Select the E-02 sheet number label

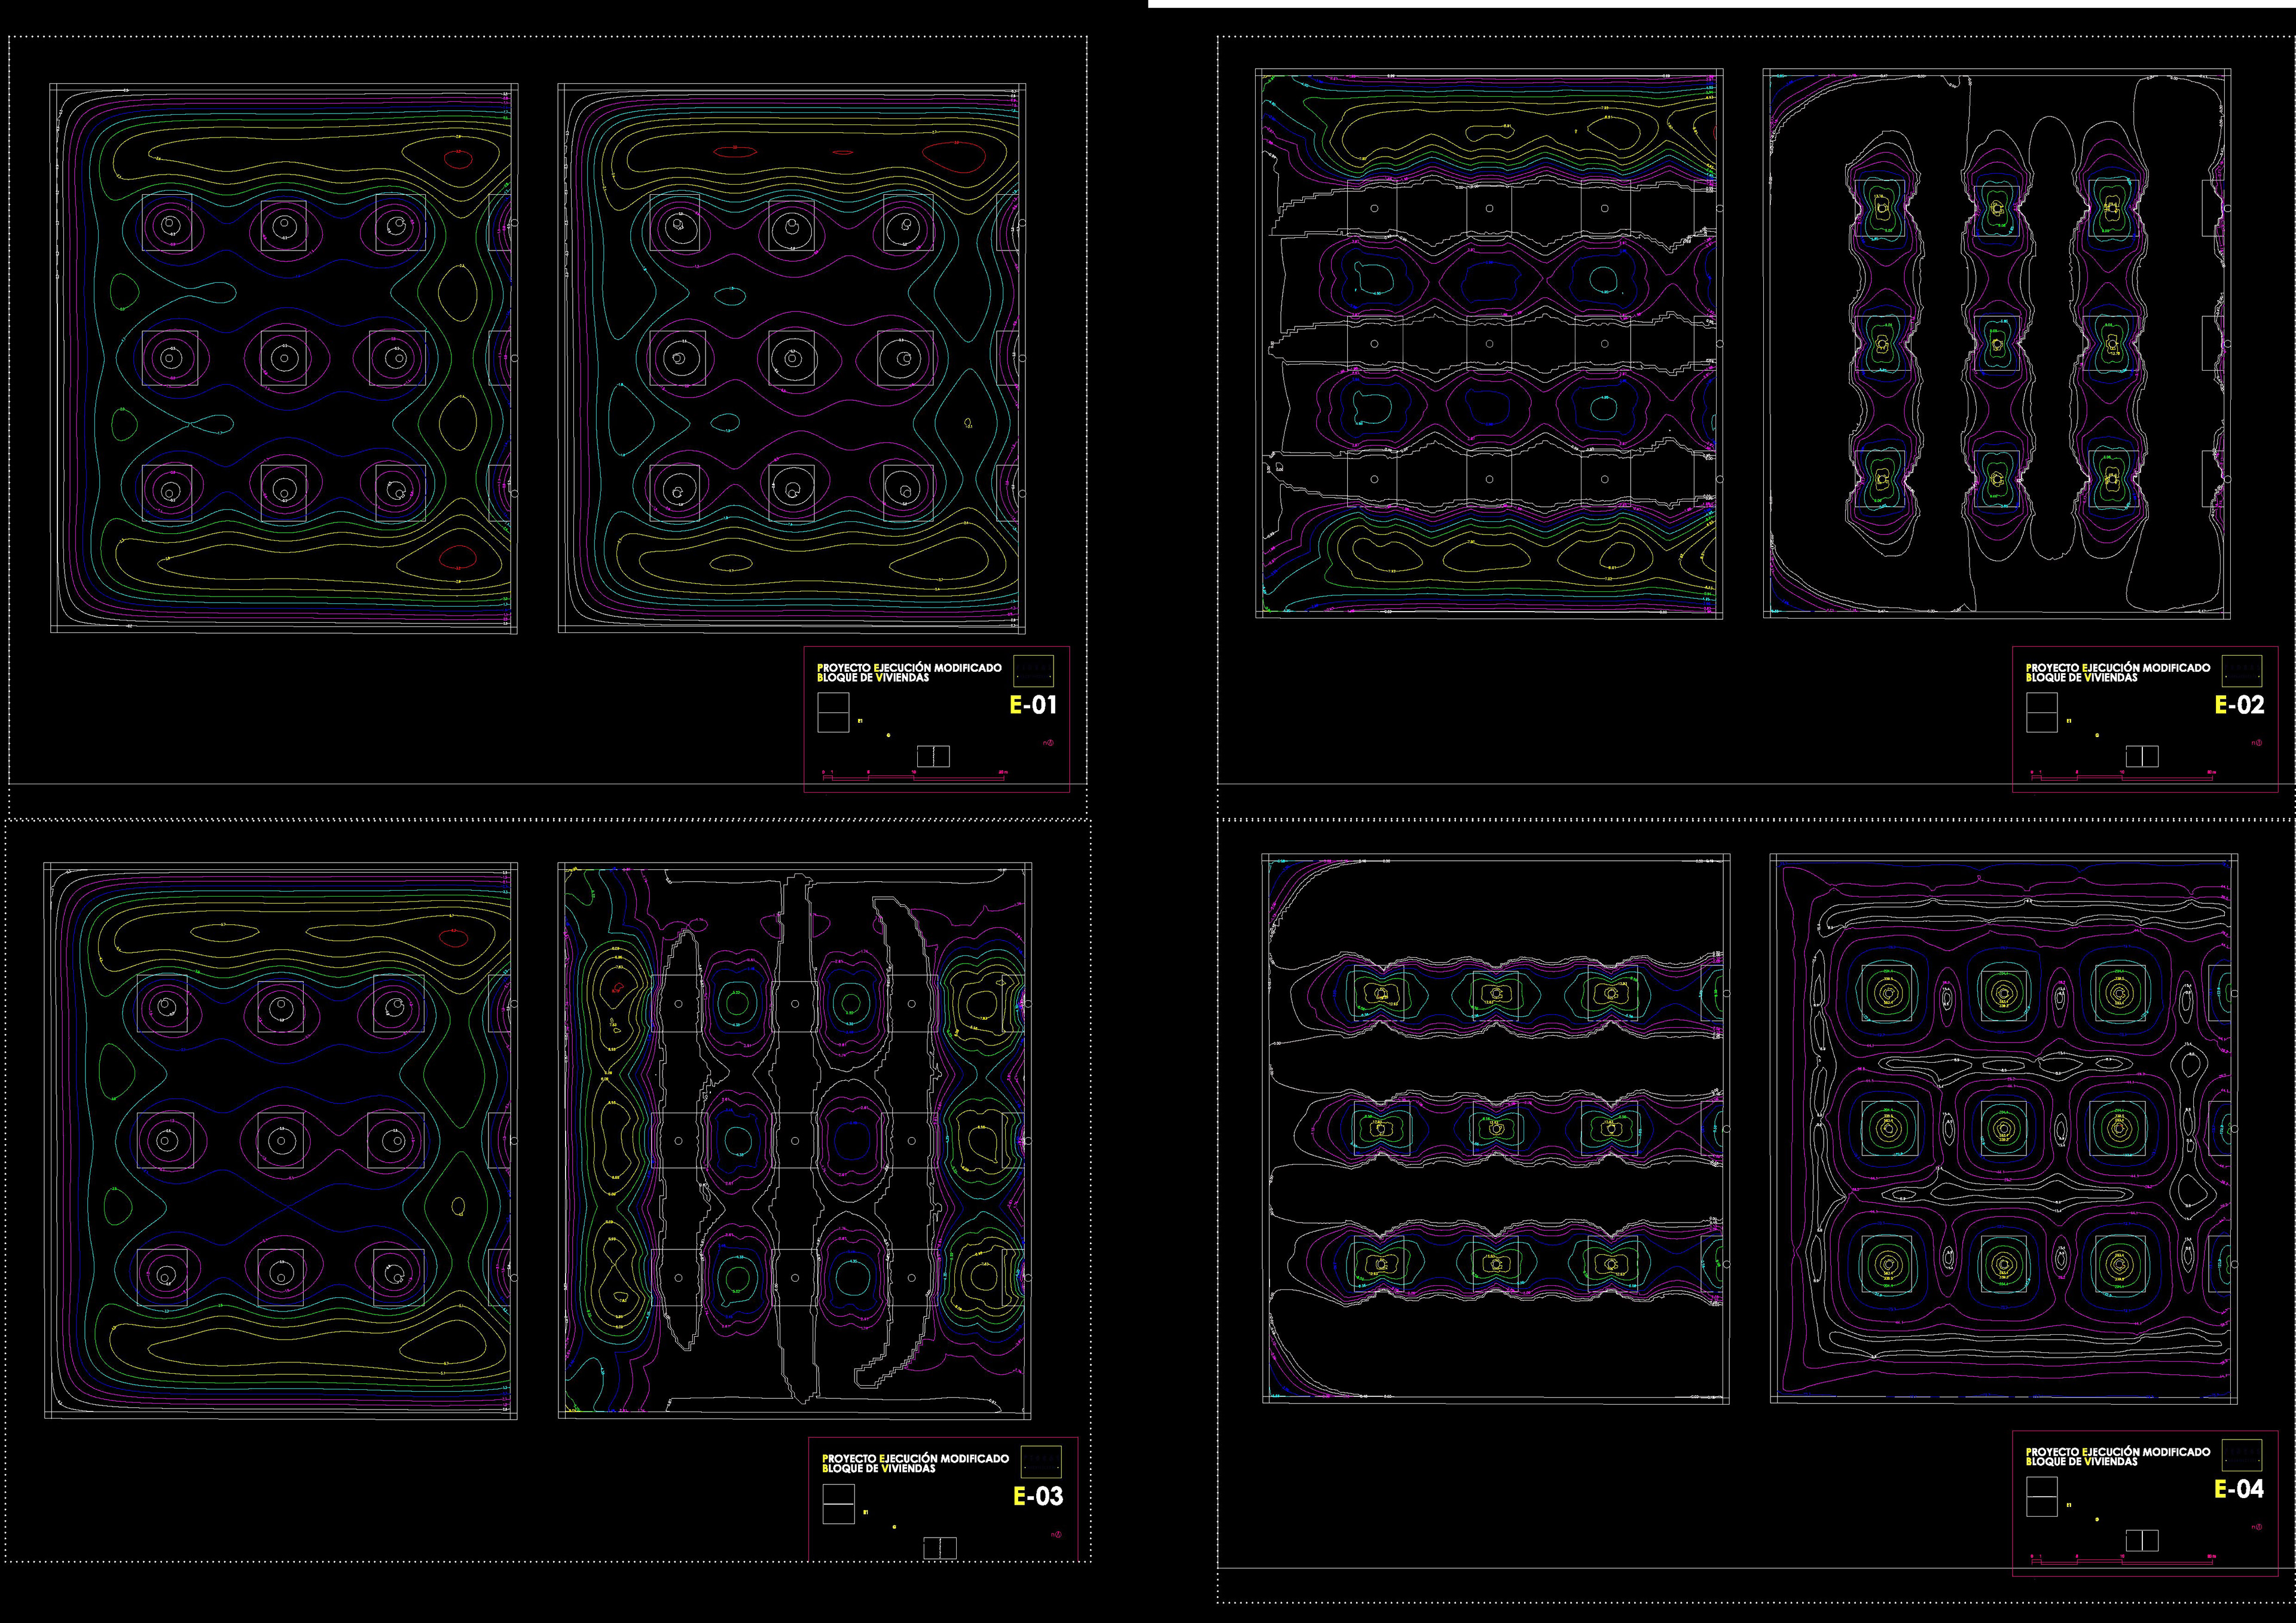click(2239, 705)
